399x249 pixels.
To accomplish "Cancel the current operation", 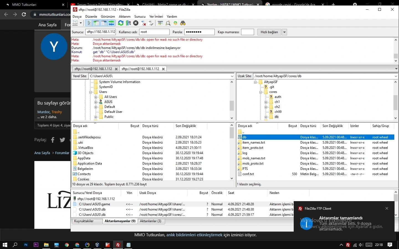I will (x=136, y=23).
